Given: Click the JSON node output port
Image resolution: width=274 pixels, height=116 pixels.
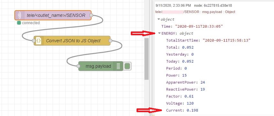Looking at the screenshot, I should click(110, 41).
